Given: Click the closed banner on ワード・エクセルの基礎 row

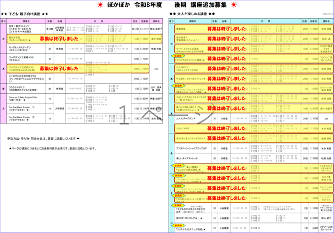Looking at the screenshot, I should tap(254, 48).
